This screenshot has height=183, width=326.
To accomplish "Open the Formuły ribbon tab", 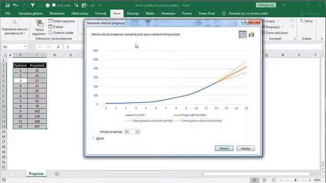I will pos(101,14).
